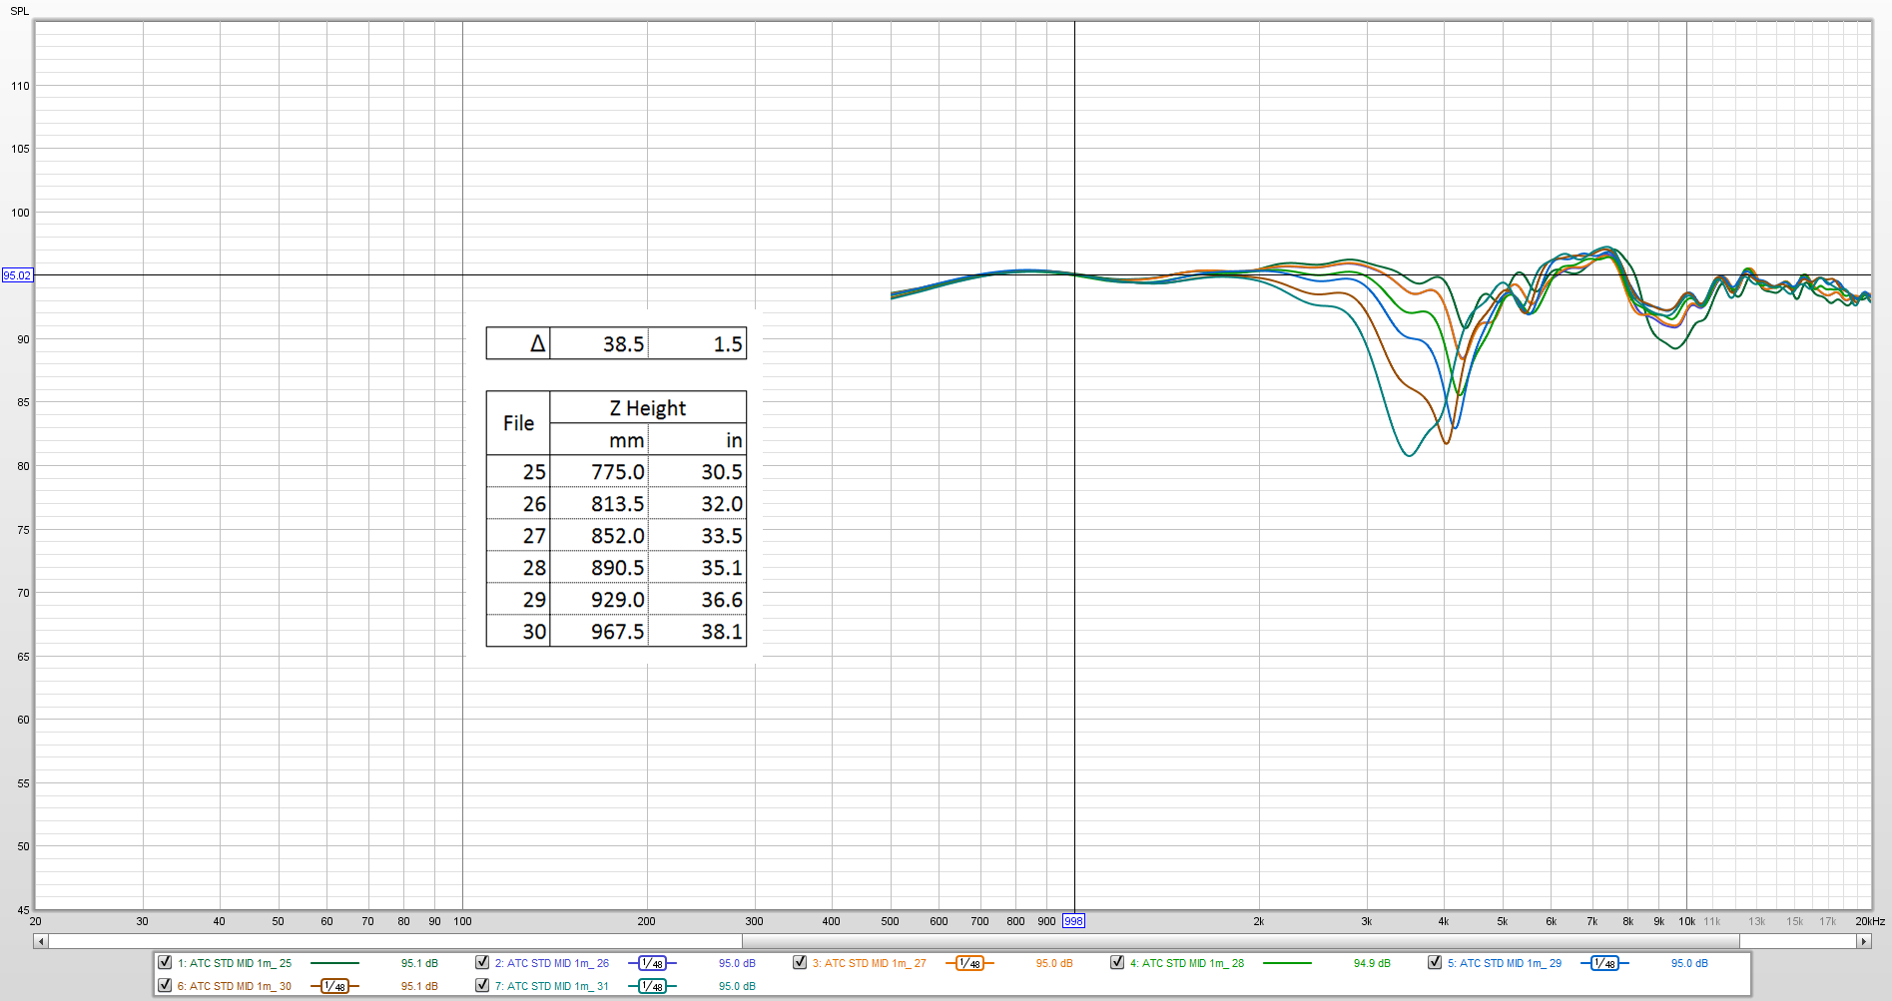Click the 967.5 mm table cell
The width and height of the screenshot is (1892, 1001).
(x=599, y=631)
